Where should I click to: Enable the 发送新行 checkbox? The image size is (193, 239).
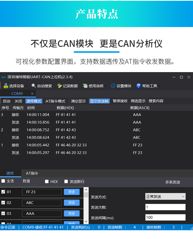coord(66,181)
